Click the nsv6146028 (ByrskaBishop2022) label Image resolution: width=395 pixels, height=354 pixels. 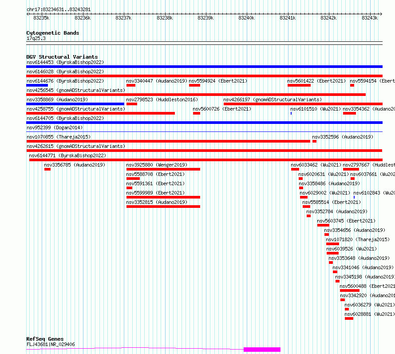pyautogui.click(x=65, y=72)
